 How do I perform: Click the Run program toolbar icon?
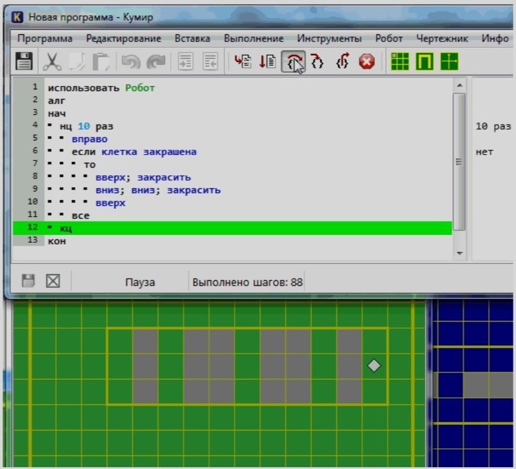point(242,62)
